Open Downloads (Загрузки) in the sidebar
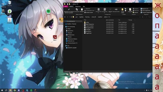 [69, 33]
